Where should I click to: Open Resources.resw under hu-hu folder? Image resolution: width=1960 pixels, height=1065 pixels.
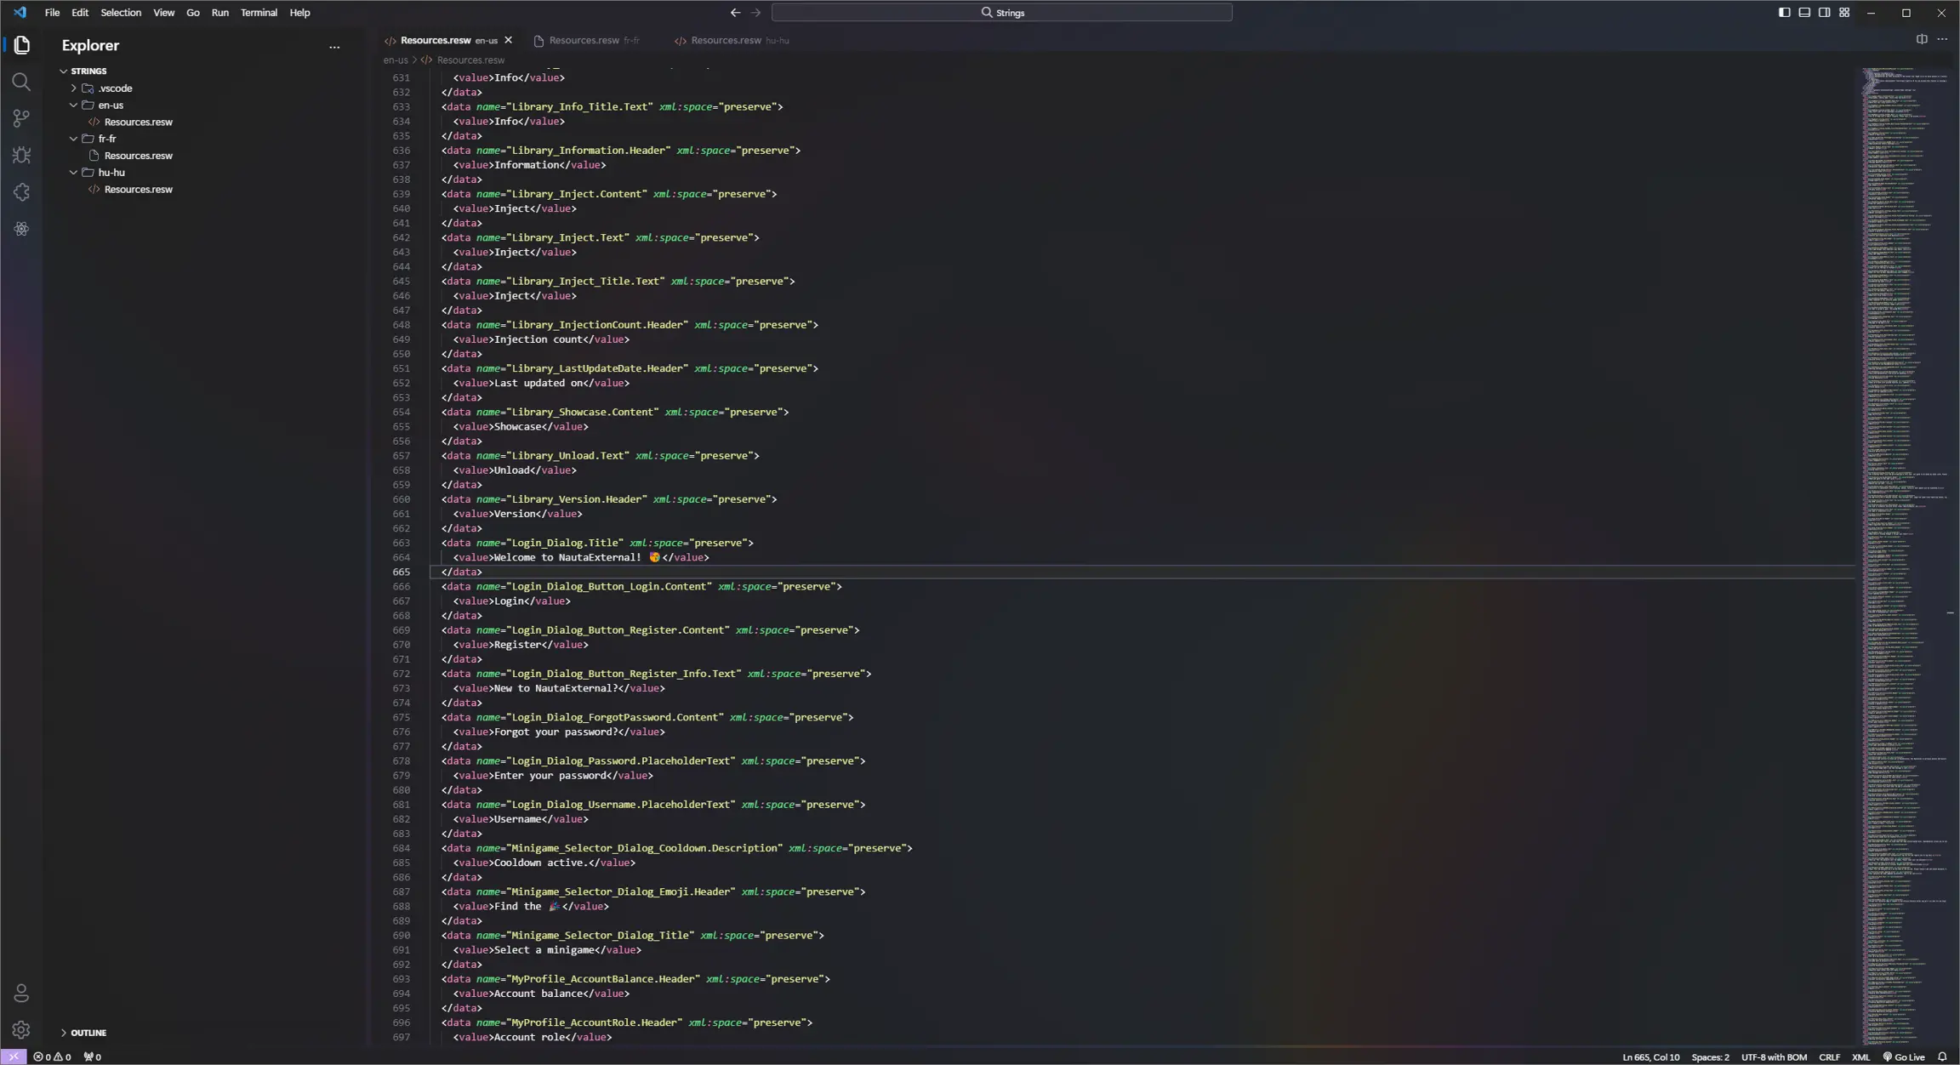pos(138,190)
